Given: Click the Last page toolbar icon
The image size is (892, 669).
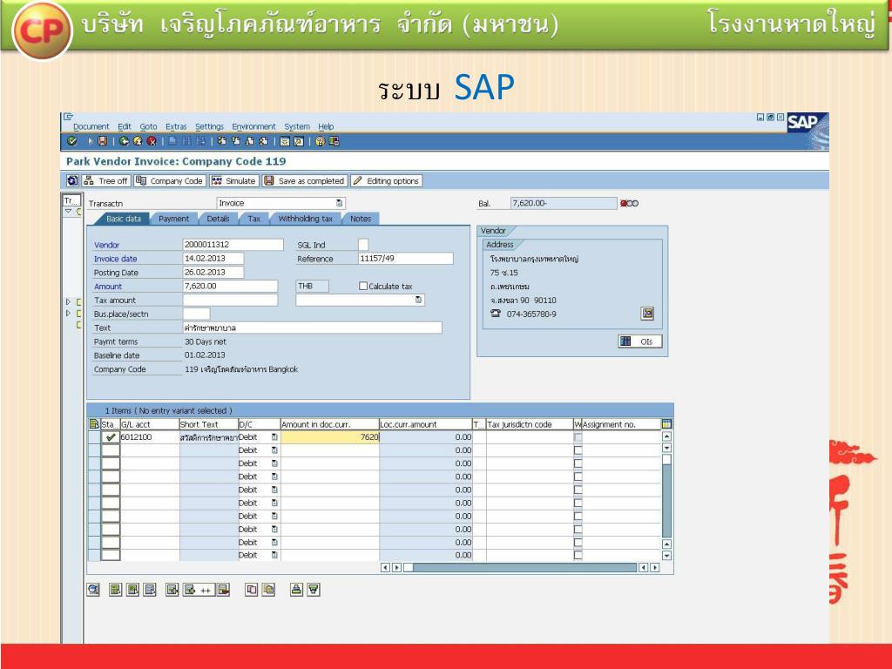Looking at the screenshot, I should 263,141.
